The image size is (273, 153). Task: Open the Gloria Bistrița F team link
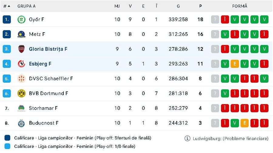(48, 49)
